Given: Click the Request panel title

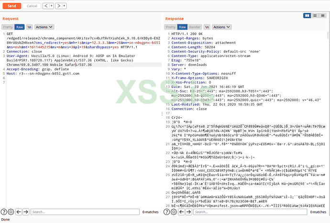Looking at the screenshot, I should pos(11,19).
